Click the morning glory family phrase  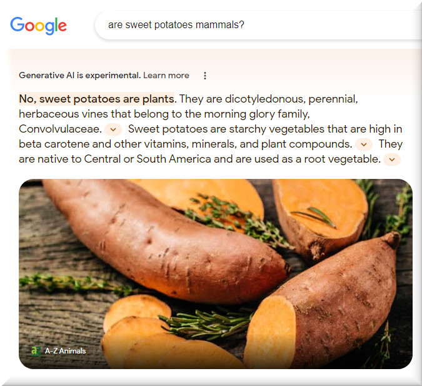[x=256, y=114]
